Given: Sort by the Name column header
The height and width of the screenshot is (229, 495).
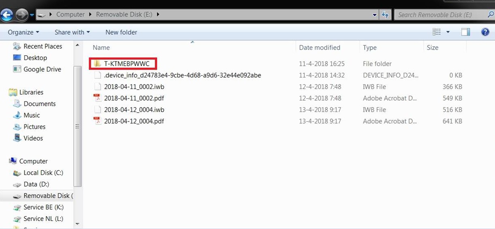Looking at the screenshot, I should (x=101, y=48).
